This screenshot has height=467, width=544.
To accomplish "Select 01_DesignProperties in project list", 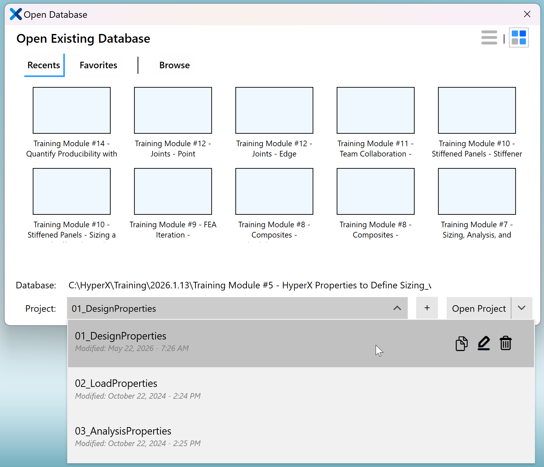I will point(301,343).
